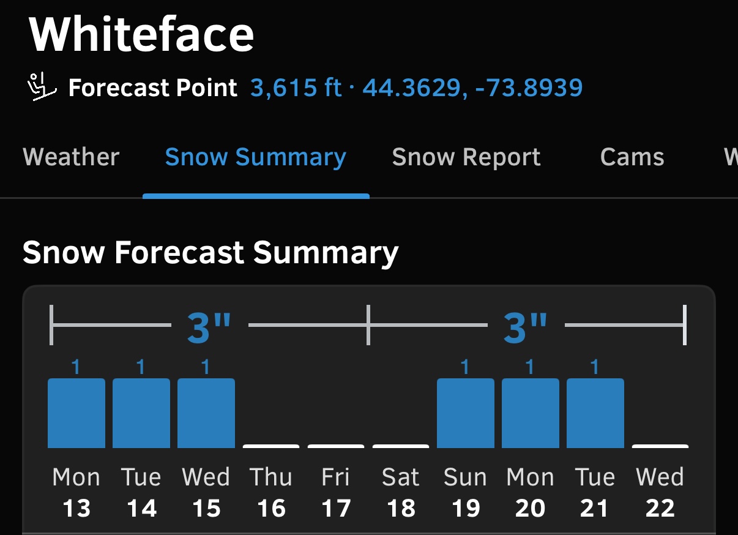Select the Mon 13 snow bar

(76, 413)
